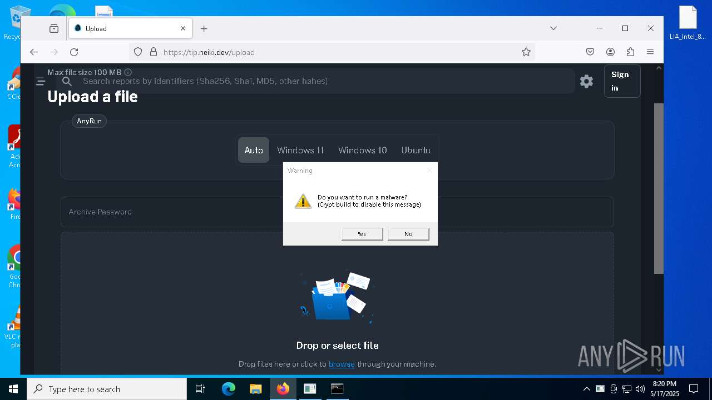Open the hamburger sidebar menu on the page
This screenshot has height=400, width=712.
tap(41, 82)
